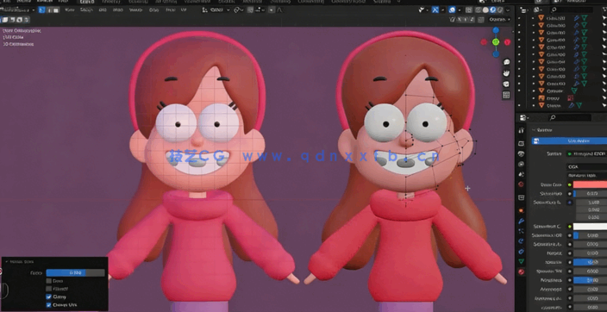Screen dimensions: 607x312
Task: Open the Modifiers wrench properties tab
Action: [x=521, y=221]
